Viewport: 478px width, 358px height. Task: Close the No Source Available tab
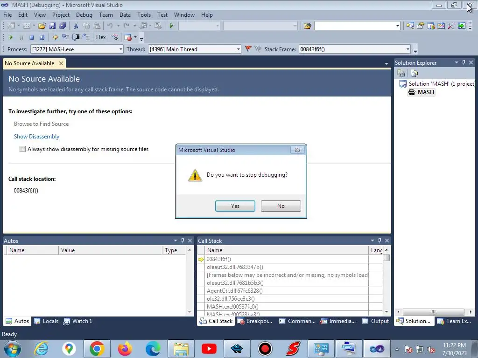point(61,63)
